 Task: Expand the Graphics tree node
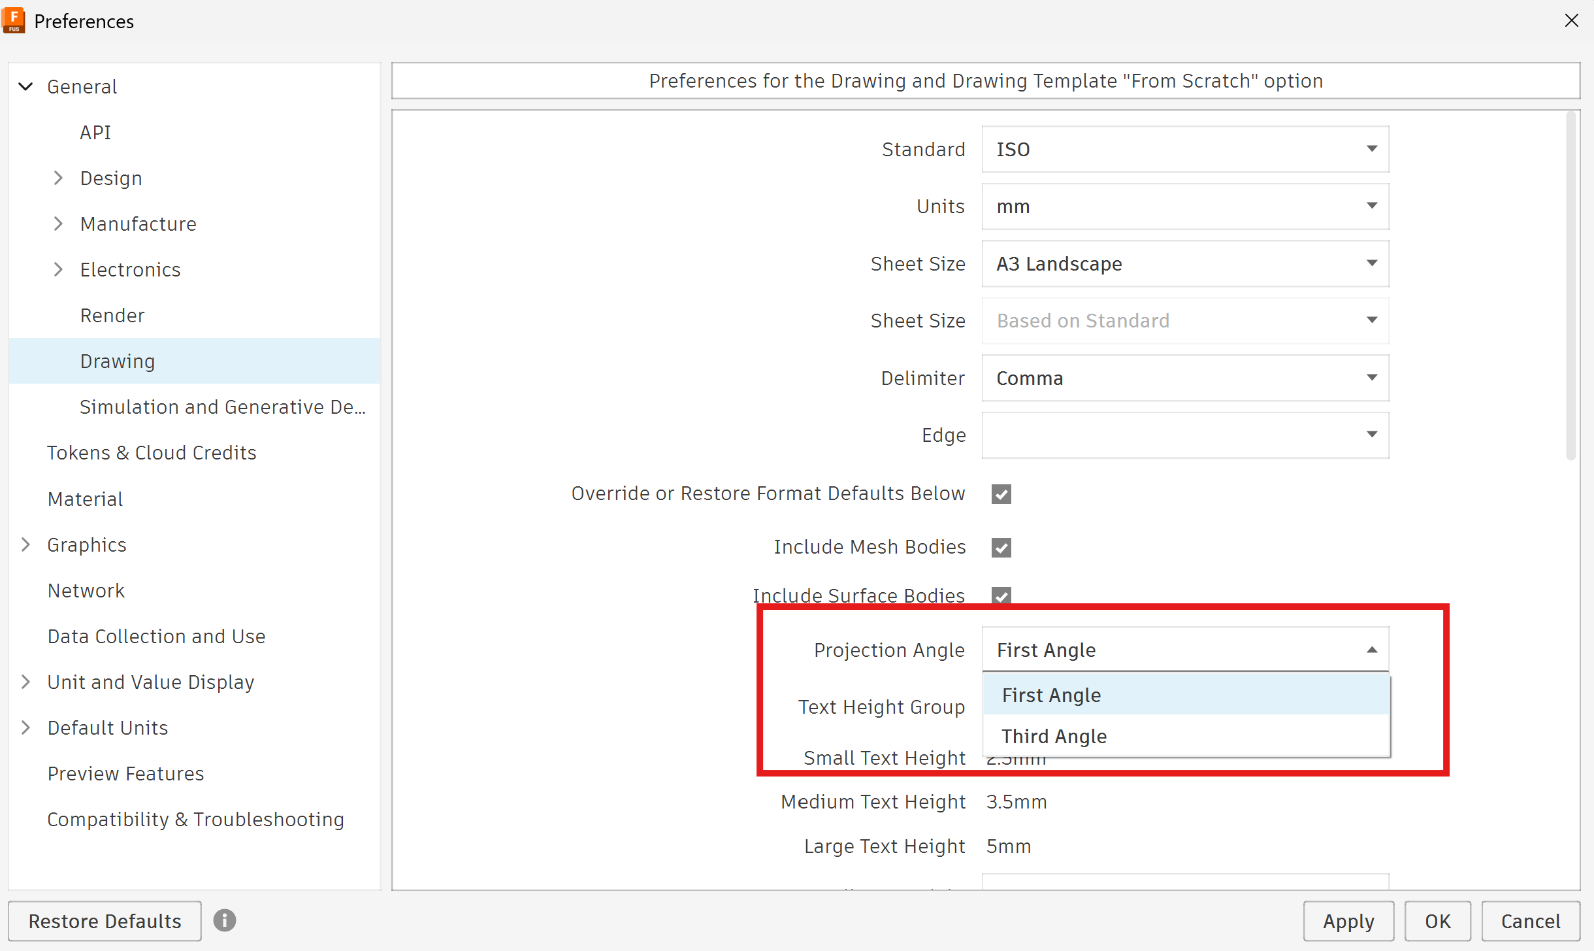pyautogui.click(x=25, y=544)
